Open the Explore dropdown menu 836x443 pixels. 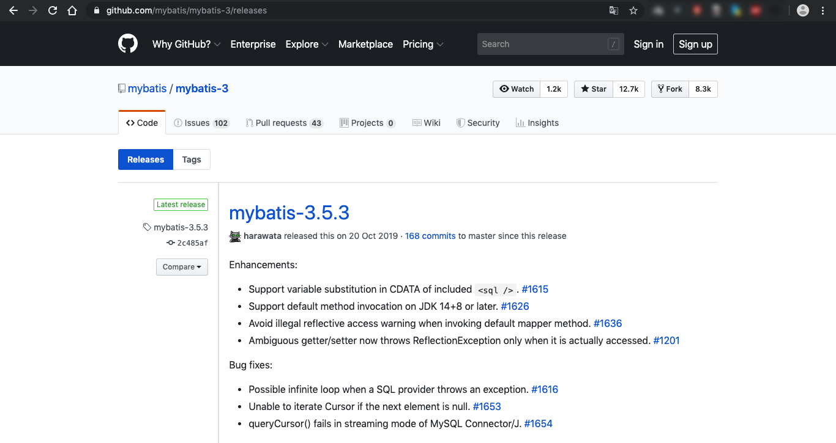tap(307, 44)
